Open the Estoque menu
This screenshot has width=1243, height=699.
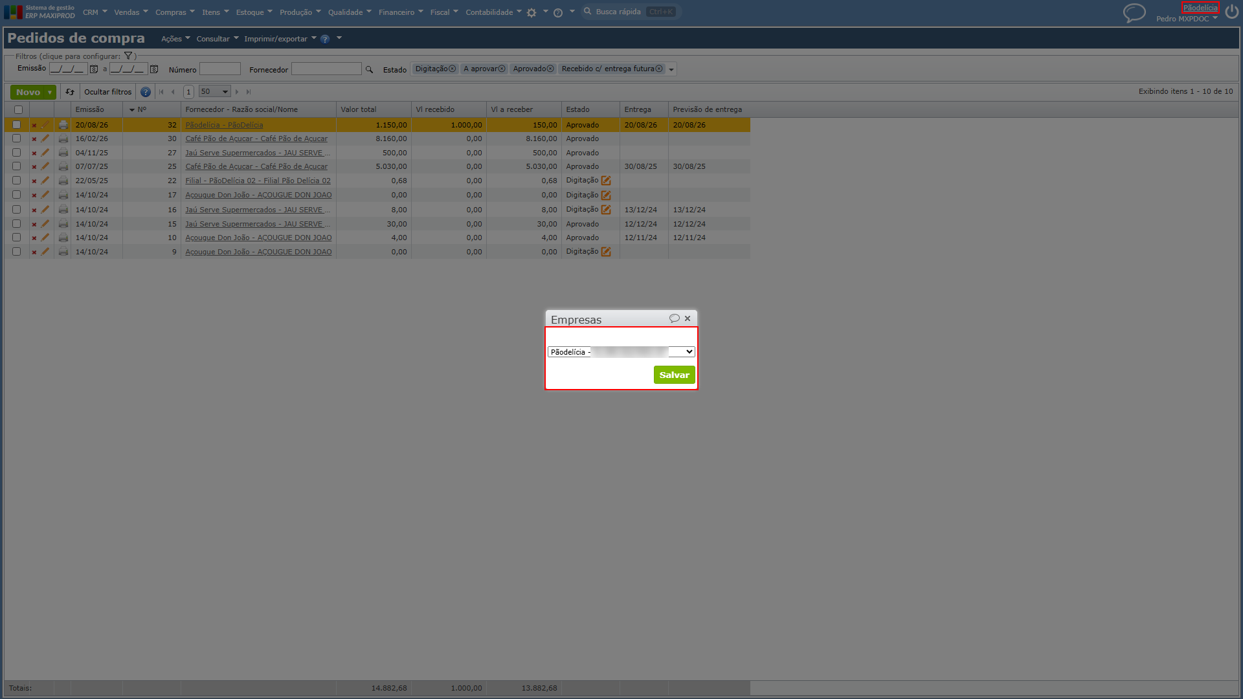tap(254, 12)
